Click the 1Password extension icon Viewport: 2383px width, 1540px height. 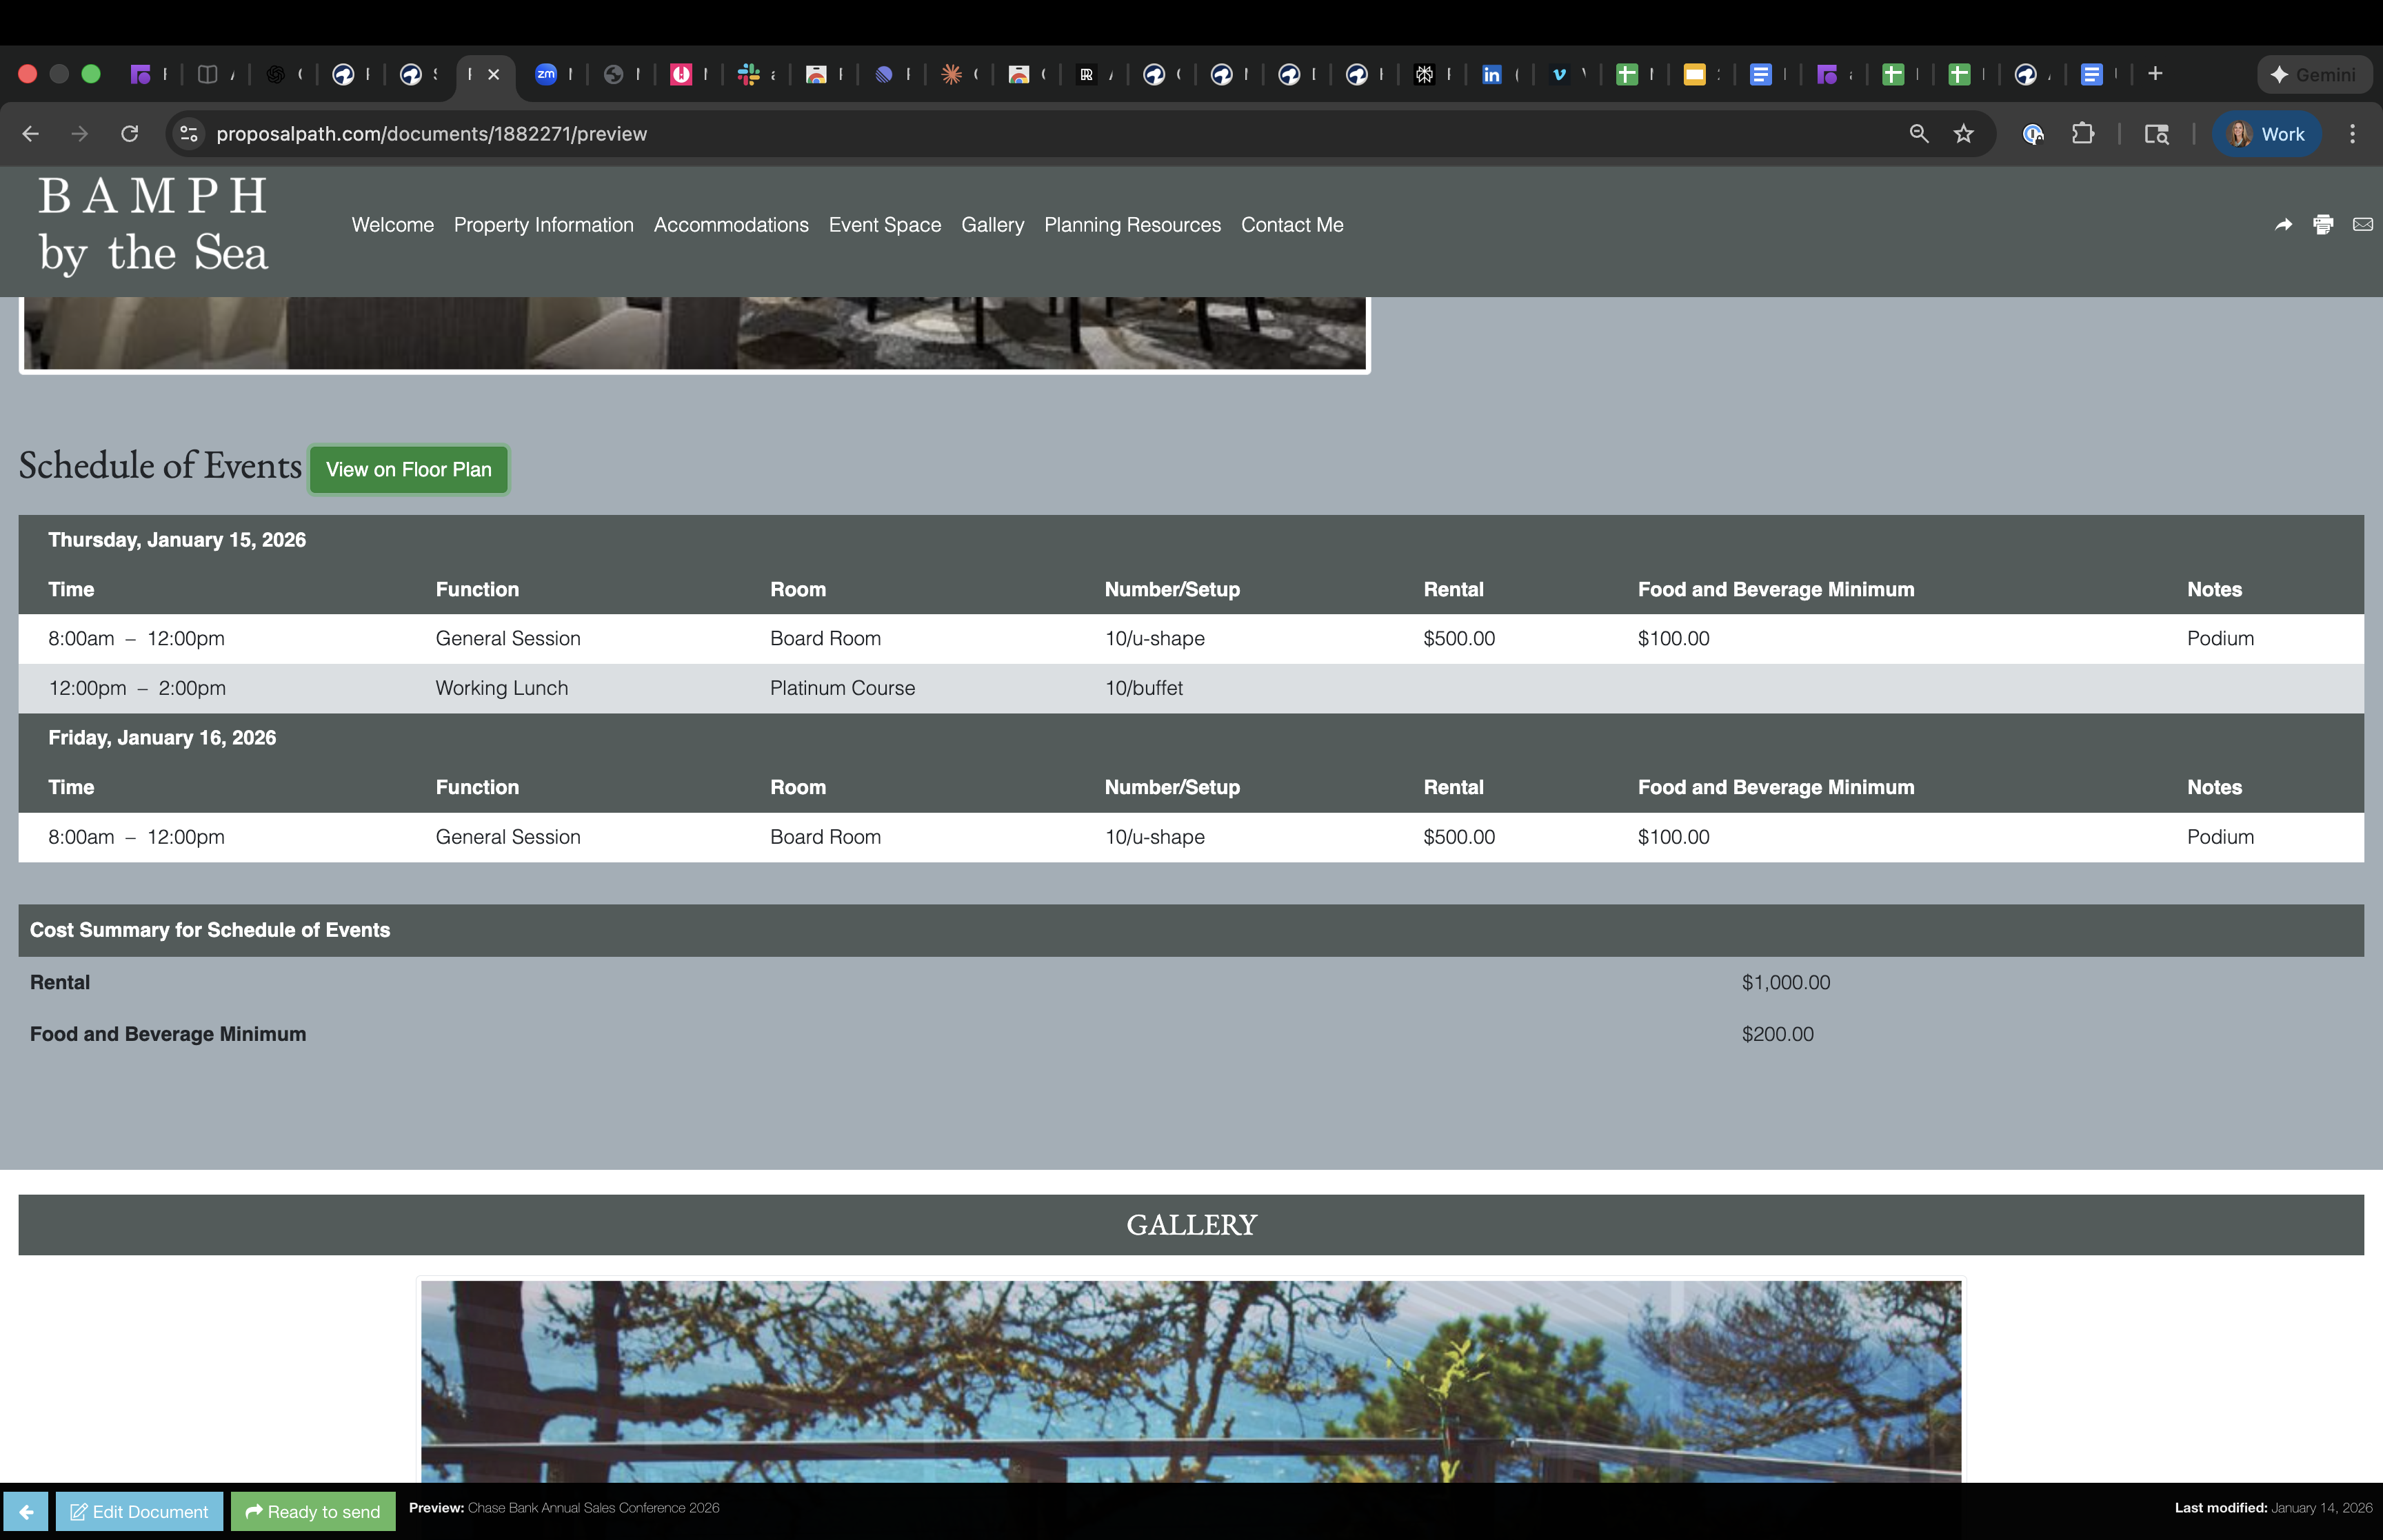coord(2032,134)
